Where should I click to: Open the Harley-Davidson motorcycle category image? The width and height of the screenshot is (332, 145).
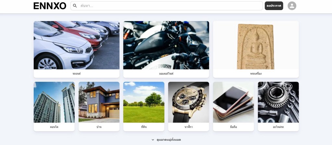166,45
